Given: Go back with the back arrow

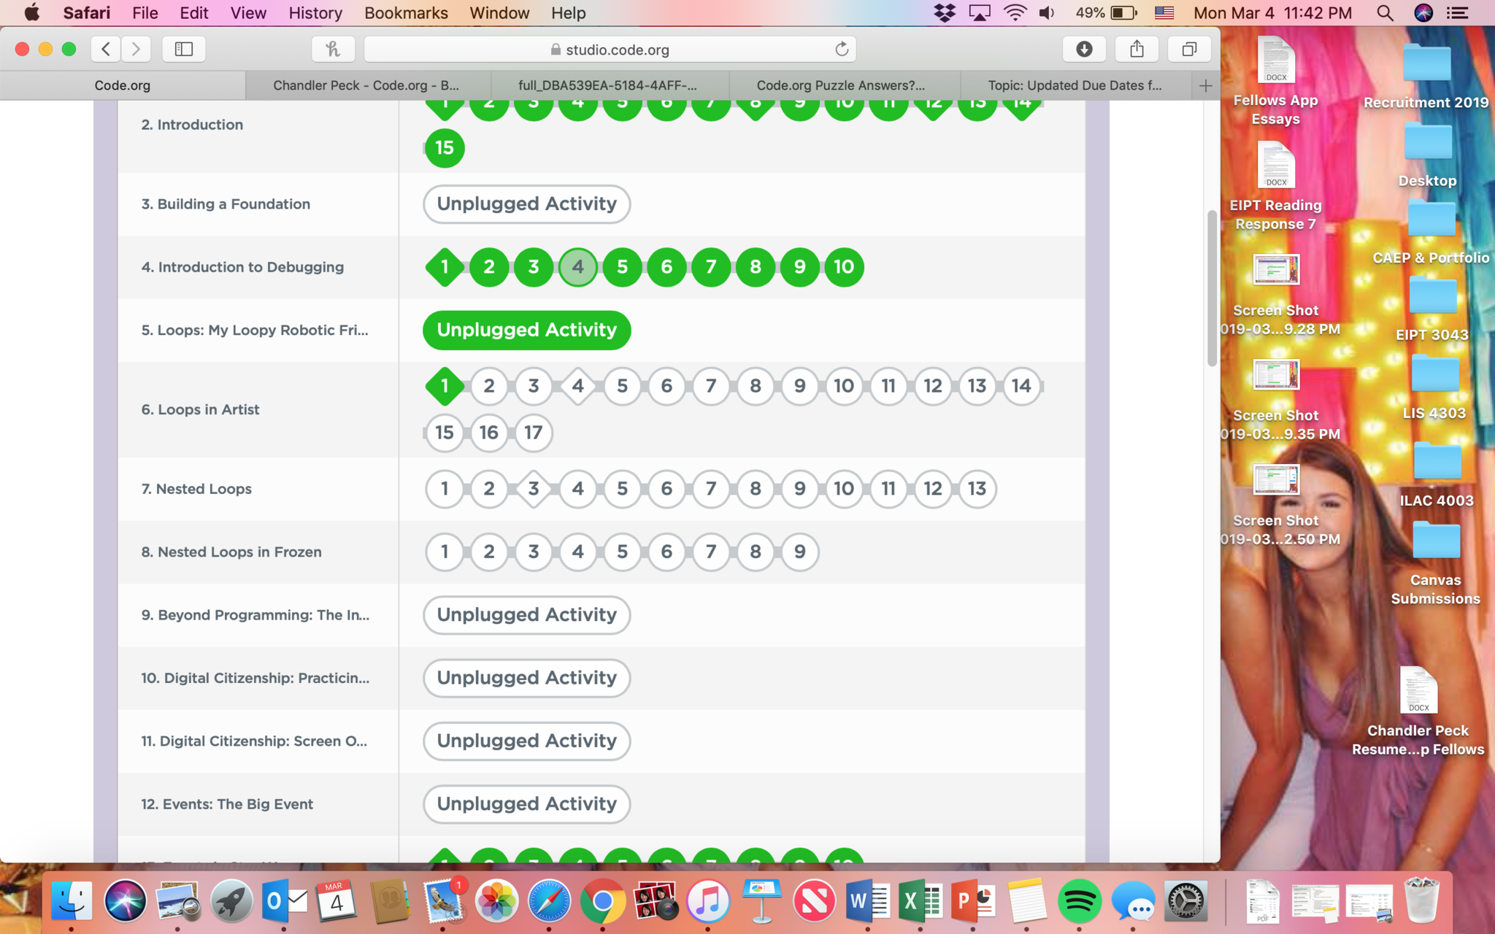Looking at the screenshot, I should pos(106,49).
